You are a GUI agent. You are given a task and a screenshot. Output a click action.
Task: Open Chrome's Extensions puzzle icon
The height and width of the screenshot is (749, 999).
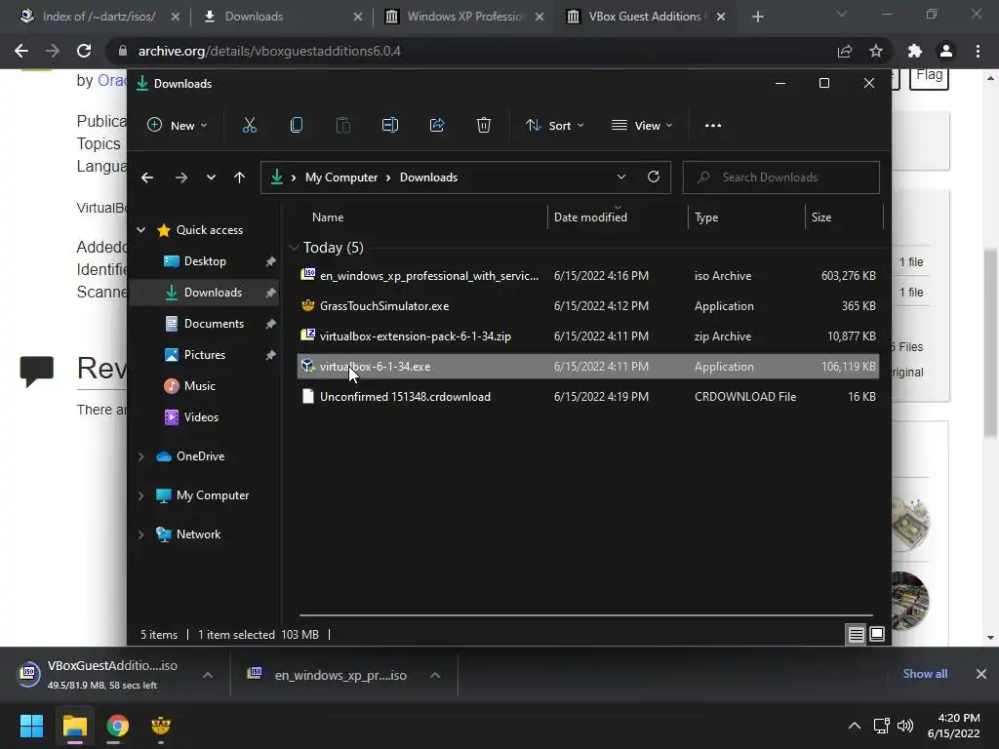click(915, 51)
